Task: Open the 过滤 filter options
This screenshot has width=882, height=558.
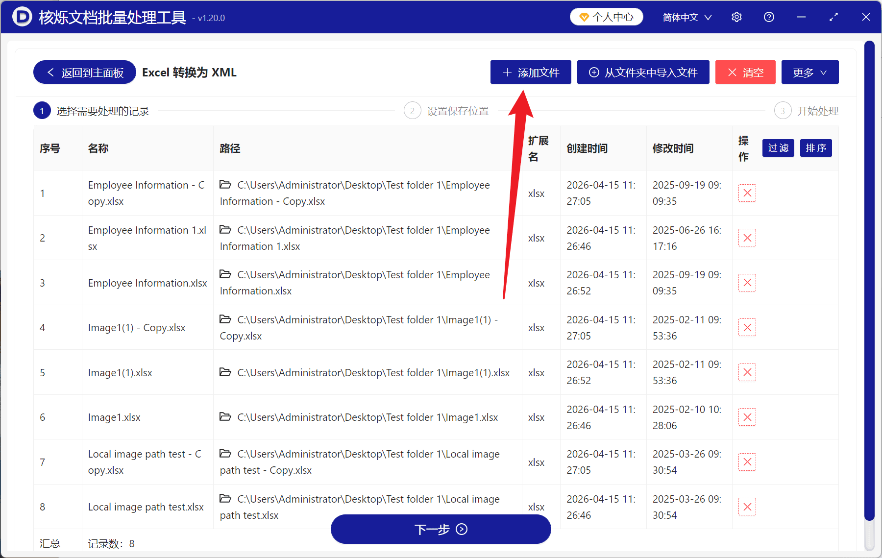Action: tap(778, 148)
